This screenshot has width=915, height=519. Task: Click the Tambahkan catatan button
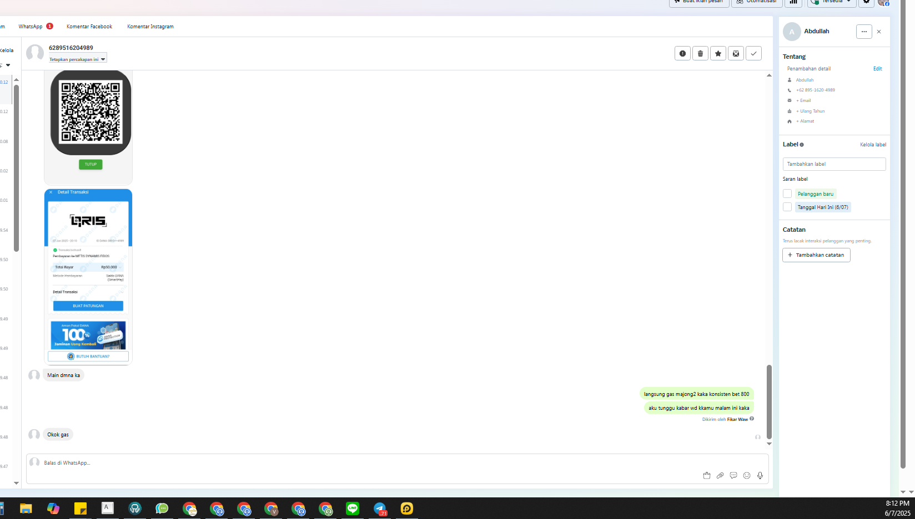coord(816,255)
